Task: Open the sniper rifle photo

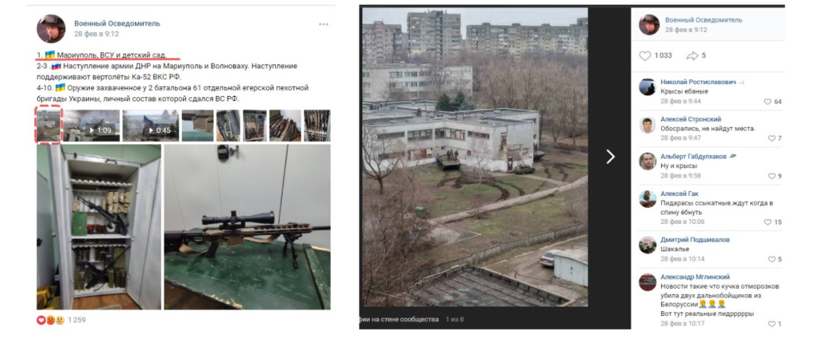Action: (247, 227)
